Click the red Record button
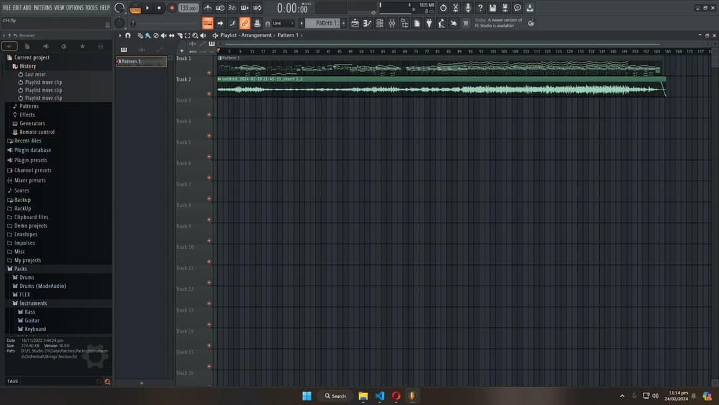The height and width of the screenshot is (405, 719). (172, 8)
